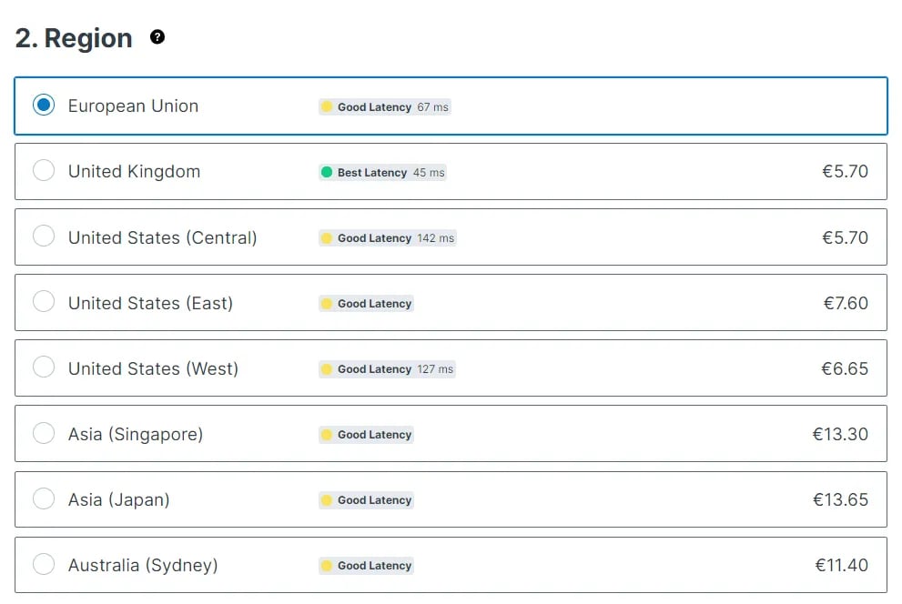Pick the Asia (Singapore) radio button

(44, 433)
